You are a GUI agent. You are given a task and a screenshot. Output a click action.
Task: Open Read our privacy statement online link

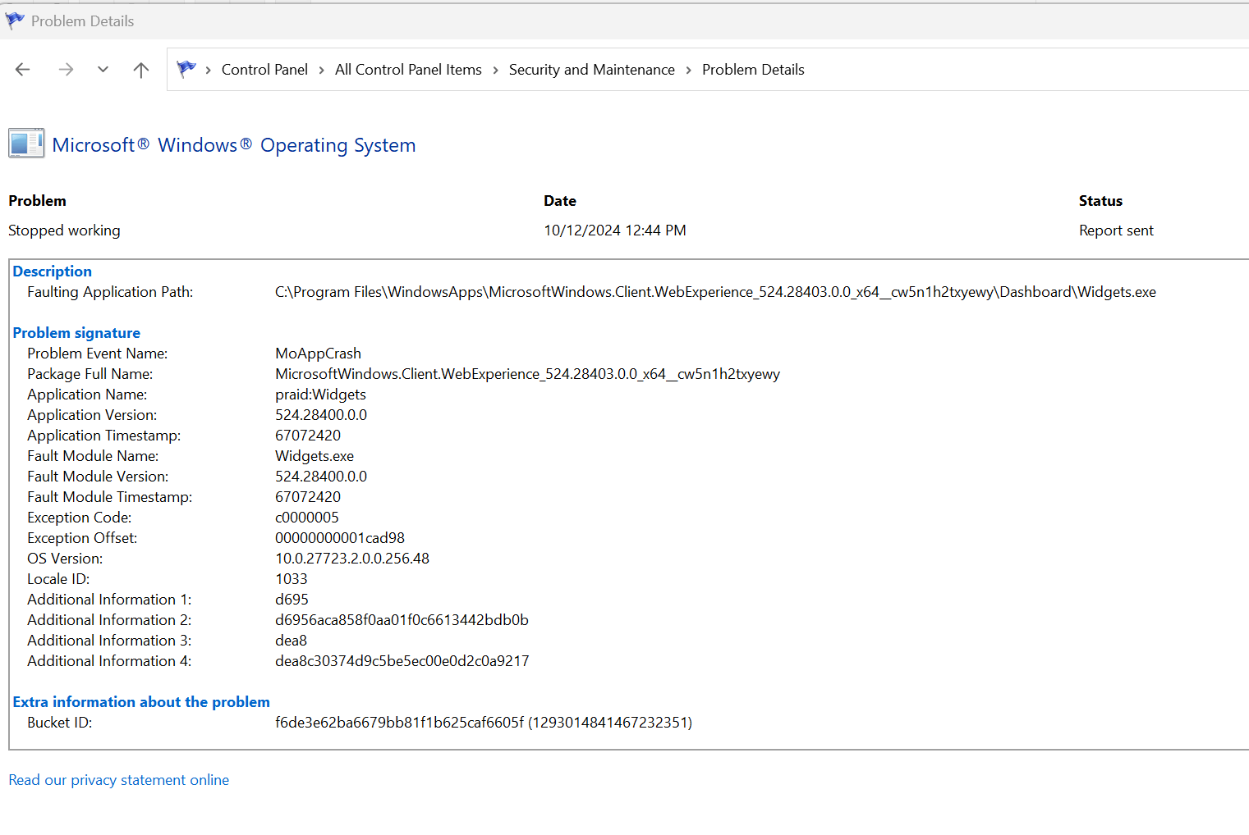(119, 780)
